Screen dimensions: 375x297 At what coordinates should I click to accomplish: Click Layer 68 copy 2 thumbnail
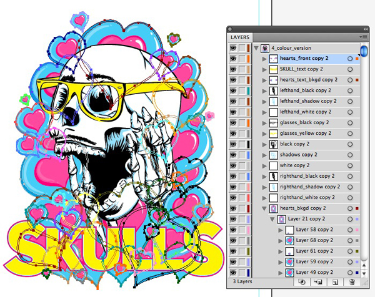pos(289,241)
